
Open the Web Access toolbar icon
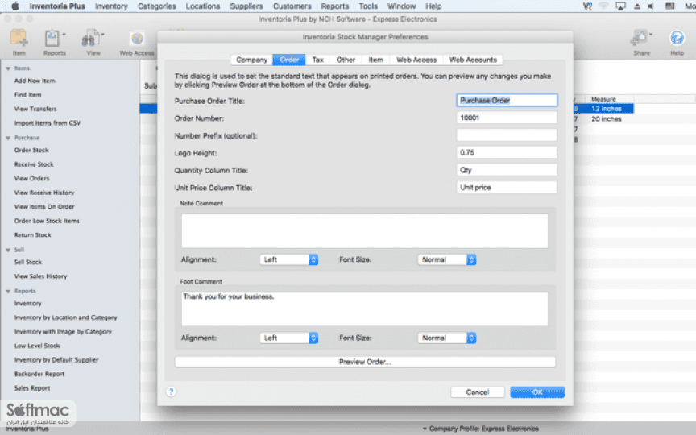coord(137,39)
